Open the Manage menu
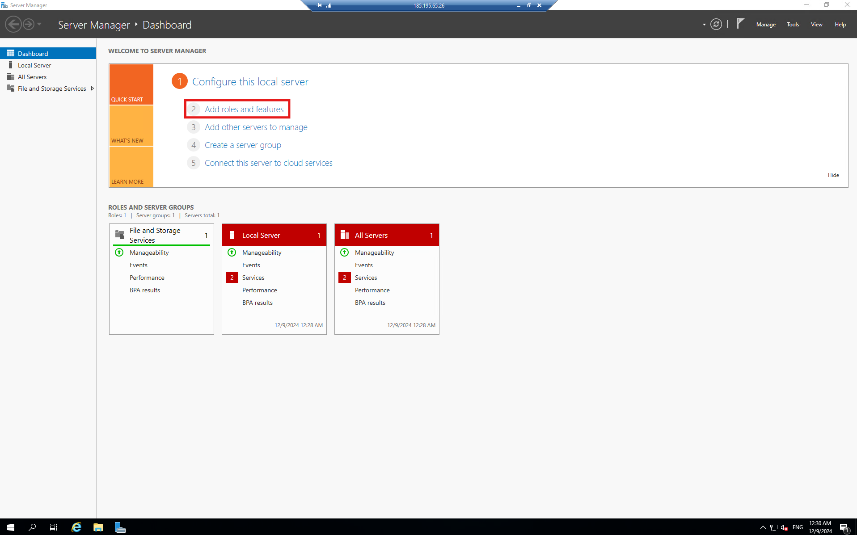The image size is (857, 535). pyautogui.click(x=766, y=25)
